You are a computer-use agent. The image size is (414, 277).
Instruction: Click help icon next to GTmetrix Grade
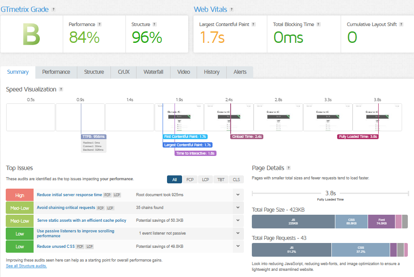[53, 9]
